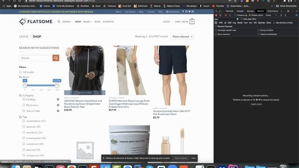Open the Online throttling dropdown
This screenshot has width=299, height=168.
point(271,15)
